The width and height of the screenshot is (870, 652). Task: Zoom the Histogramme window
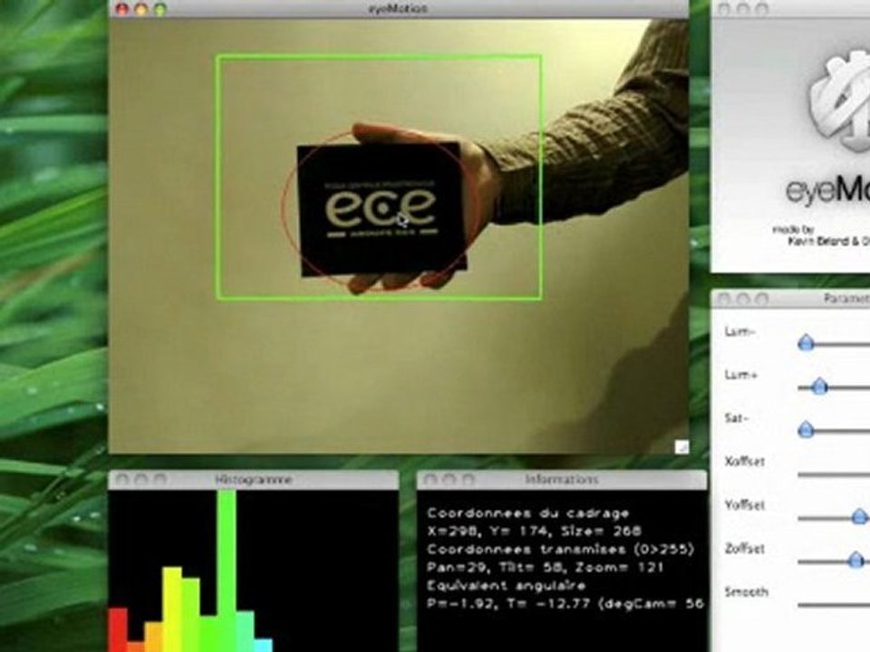159,480
